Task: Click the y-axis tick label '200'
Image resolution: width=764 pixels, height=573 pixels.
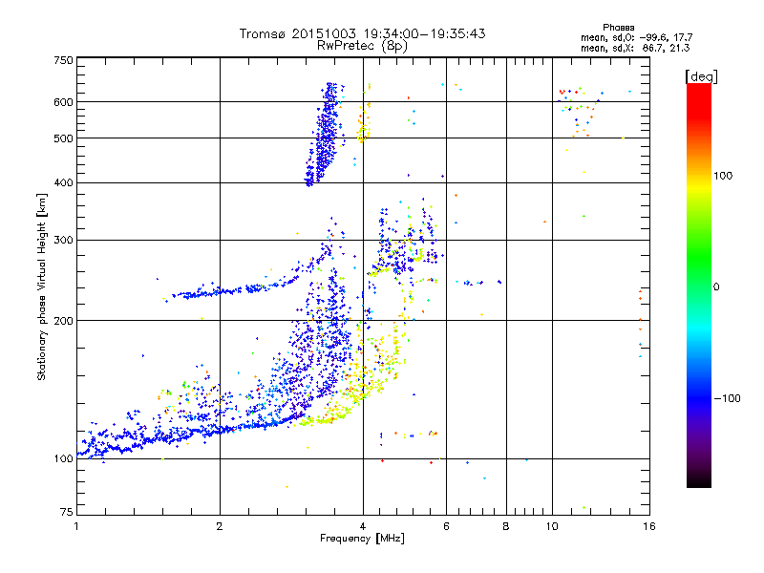Action: point(63,321)
